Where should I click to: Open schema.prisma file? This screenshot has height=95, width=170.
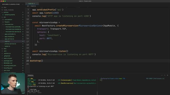pyautogui.click(x=10, y=15)
